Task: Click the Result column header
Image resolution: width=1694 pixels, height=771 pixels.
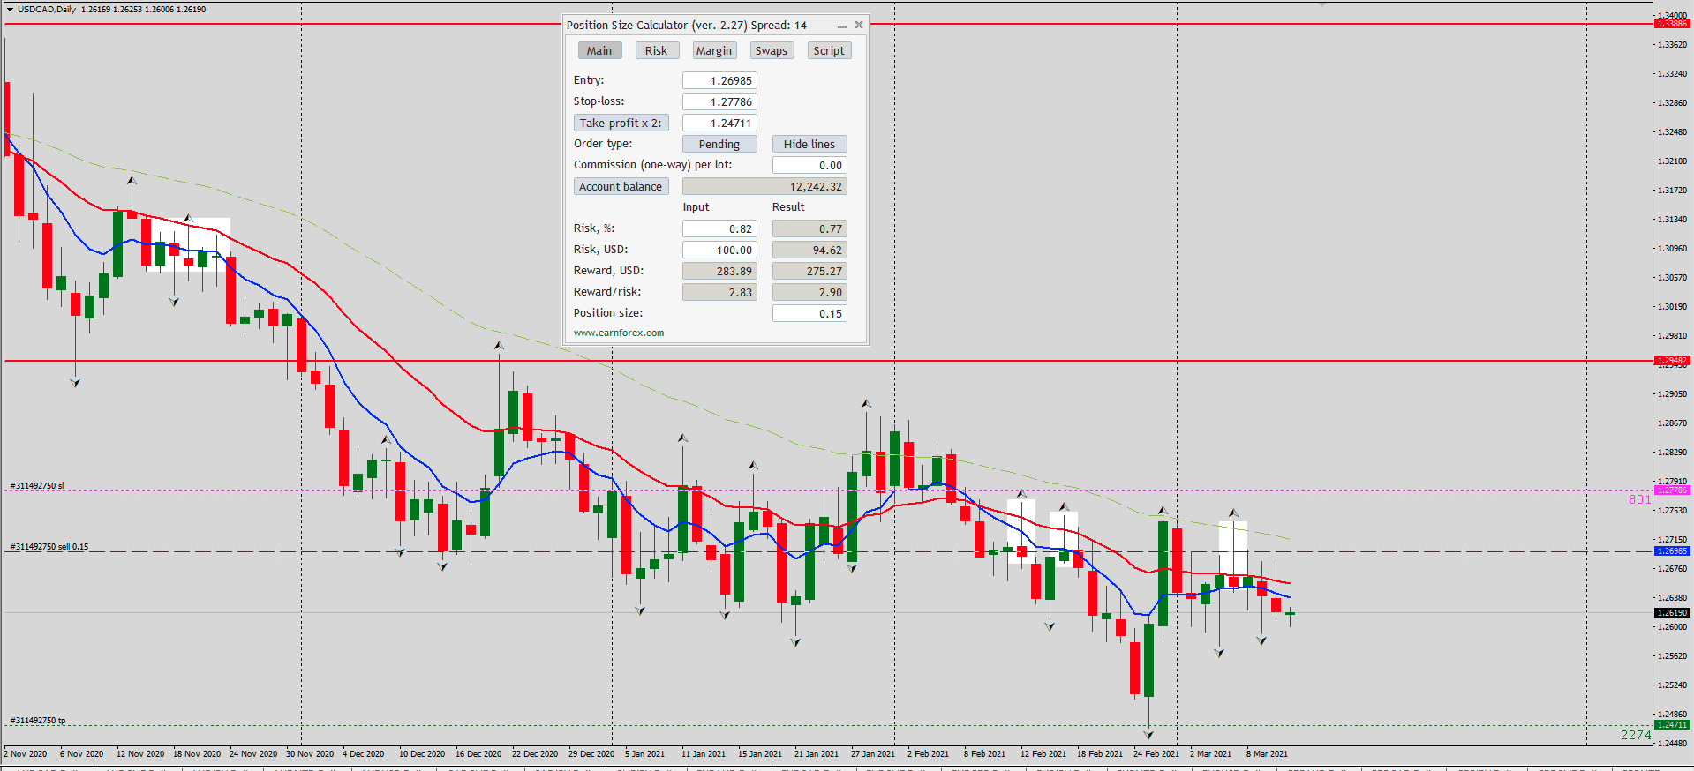Action: (788, 207)
